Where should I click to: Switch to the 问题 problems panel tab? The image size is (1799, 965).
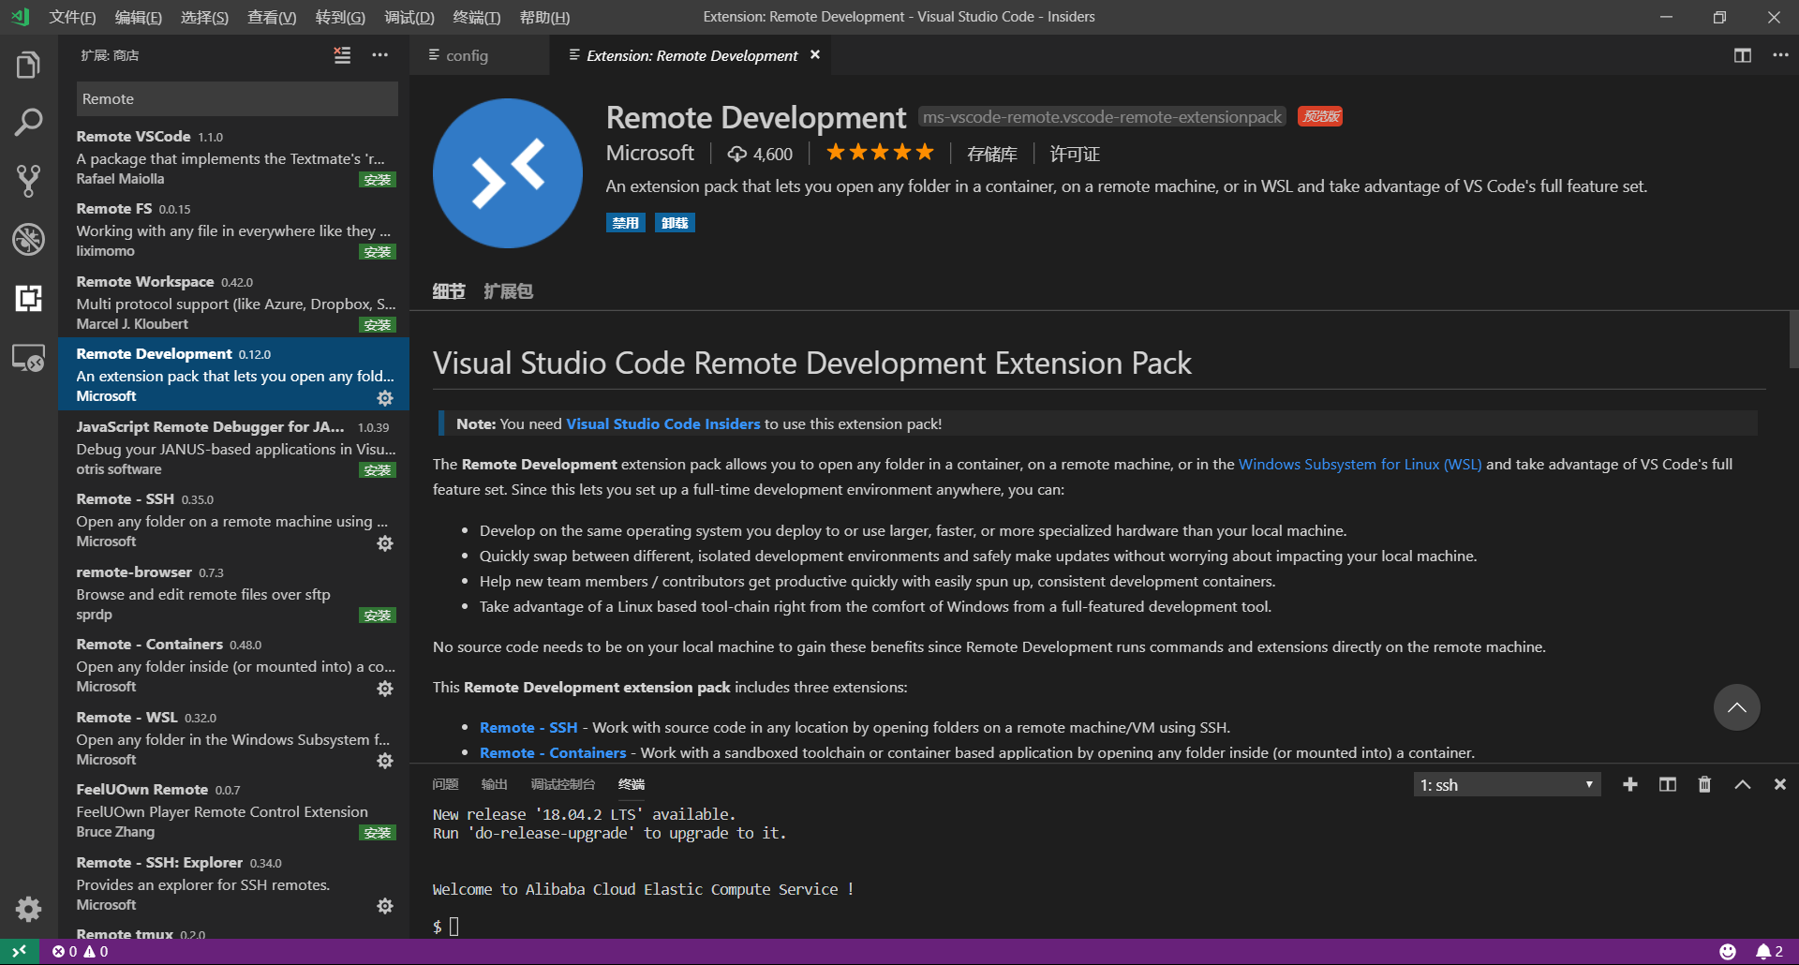(445, 784)
